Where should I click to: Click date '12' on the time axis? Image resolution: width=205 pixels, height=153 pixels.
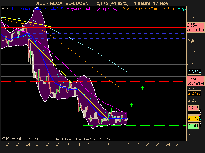coord(88,144)
